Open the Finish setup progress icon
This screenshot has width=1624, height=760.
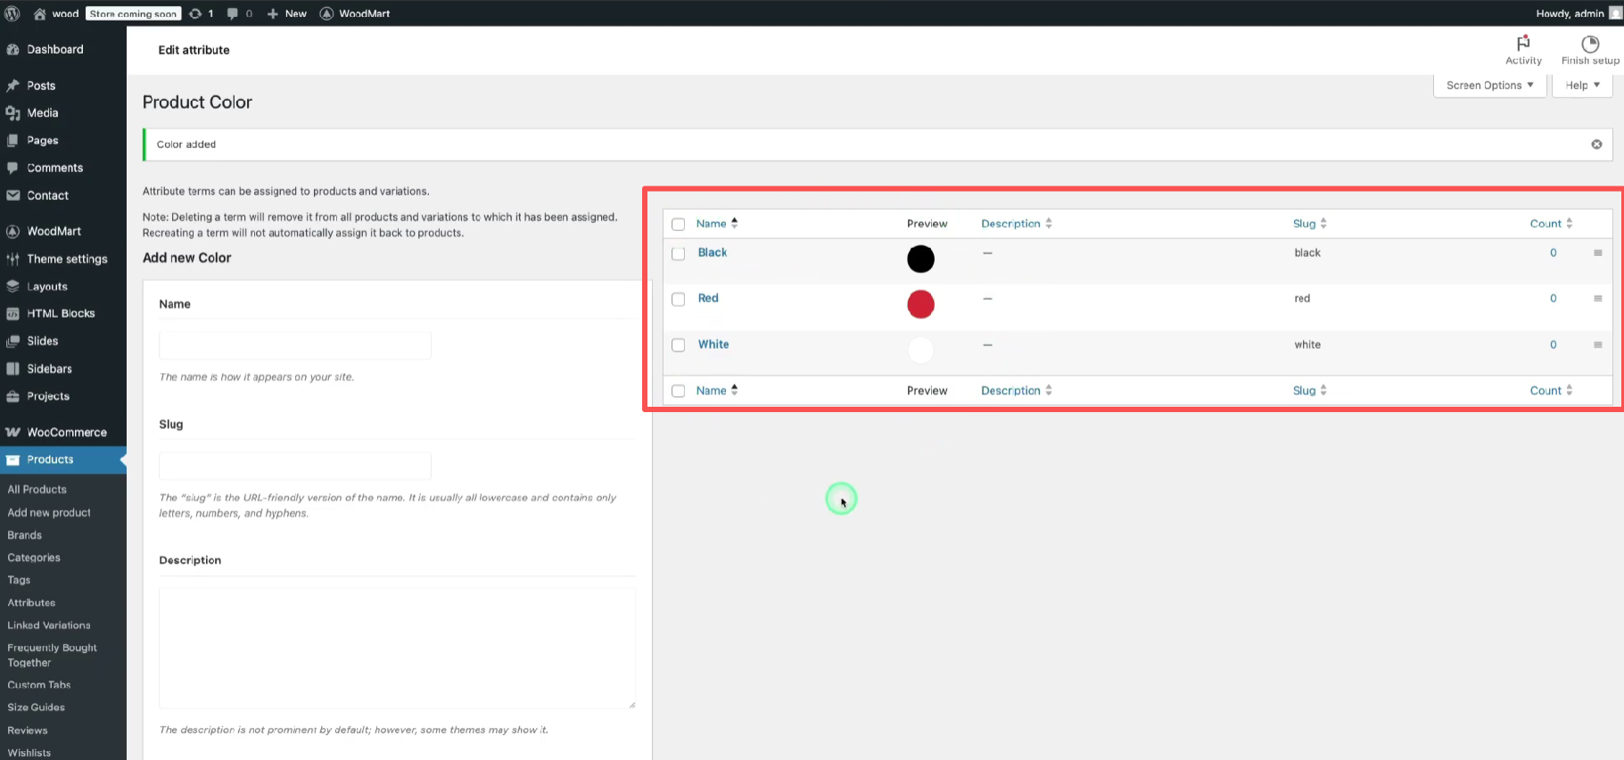(1590, 50)
